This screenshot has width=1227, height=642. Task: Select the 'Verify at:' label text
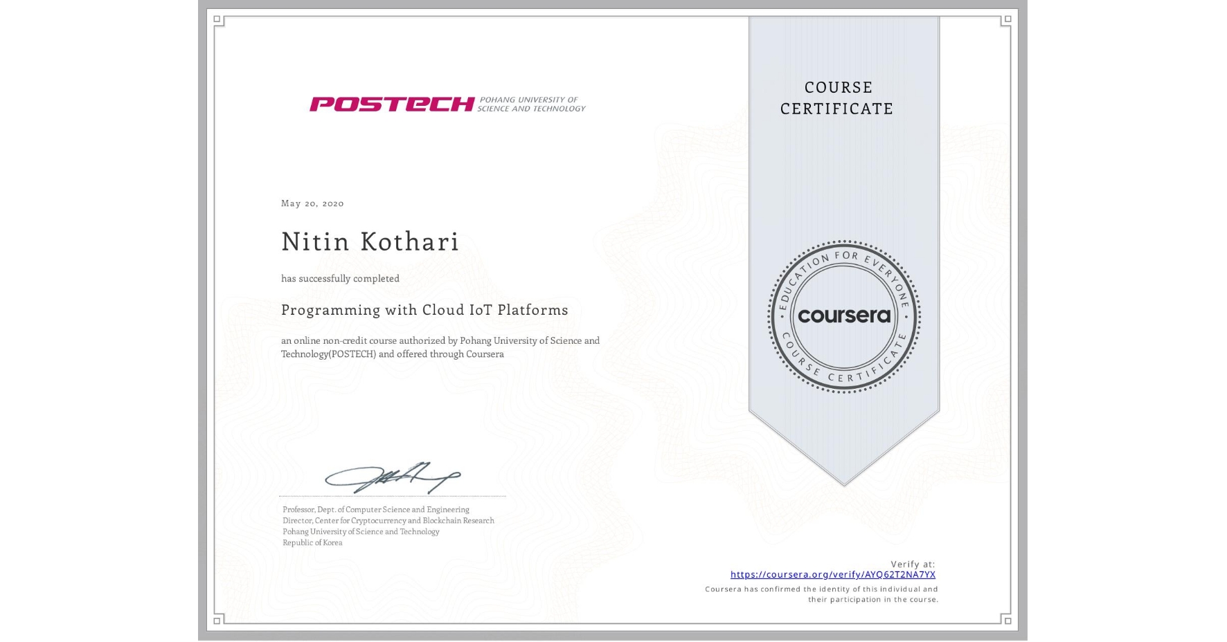[x=913, y=562]
